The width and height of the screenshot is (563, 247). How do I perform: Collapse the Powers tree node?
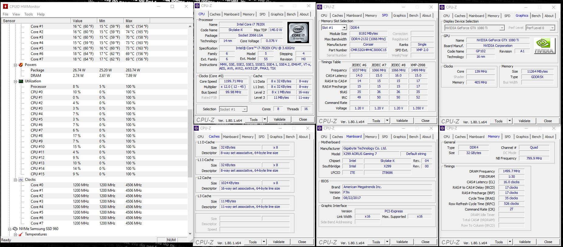[x=15, y=65]
